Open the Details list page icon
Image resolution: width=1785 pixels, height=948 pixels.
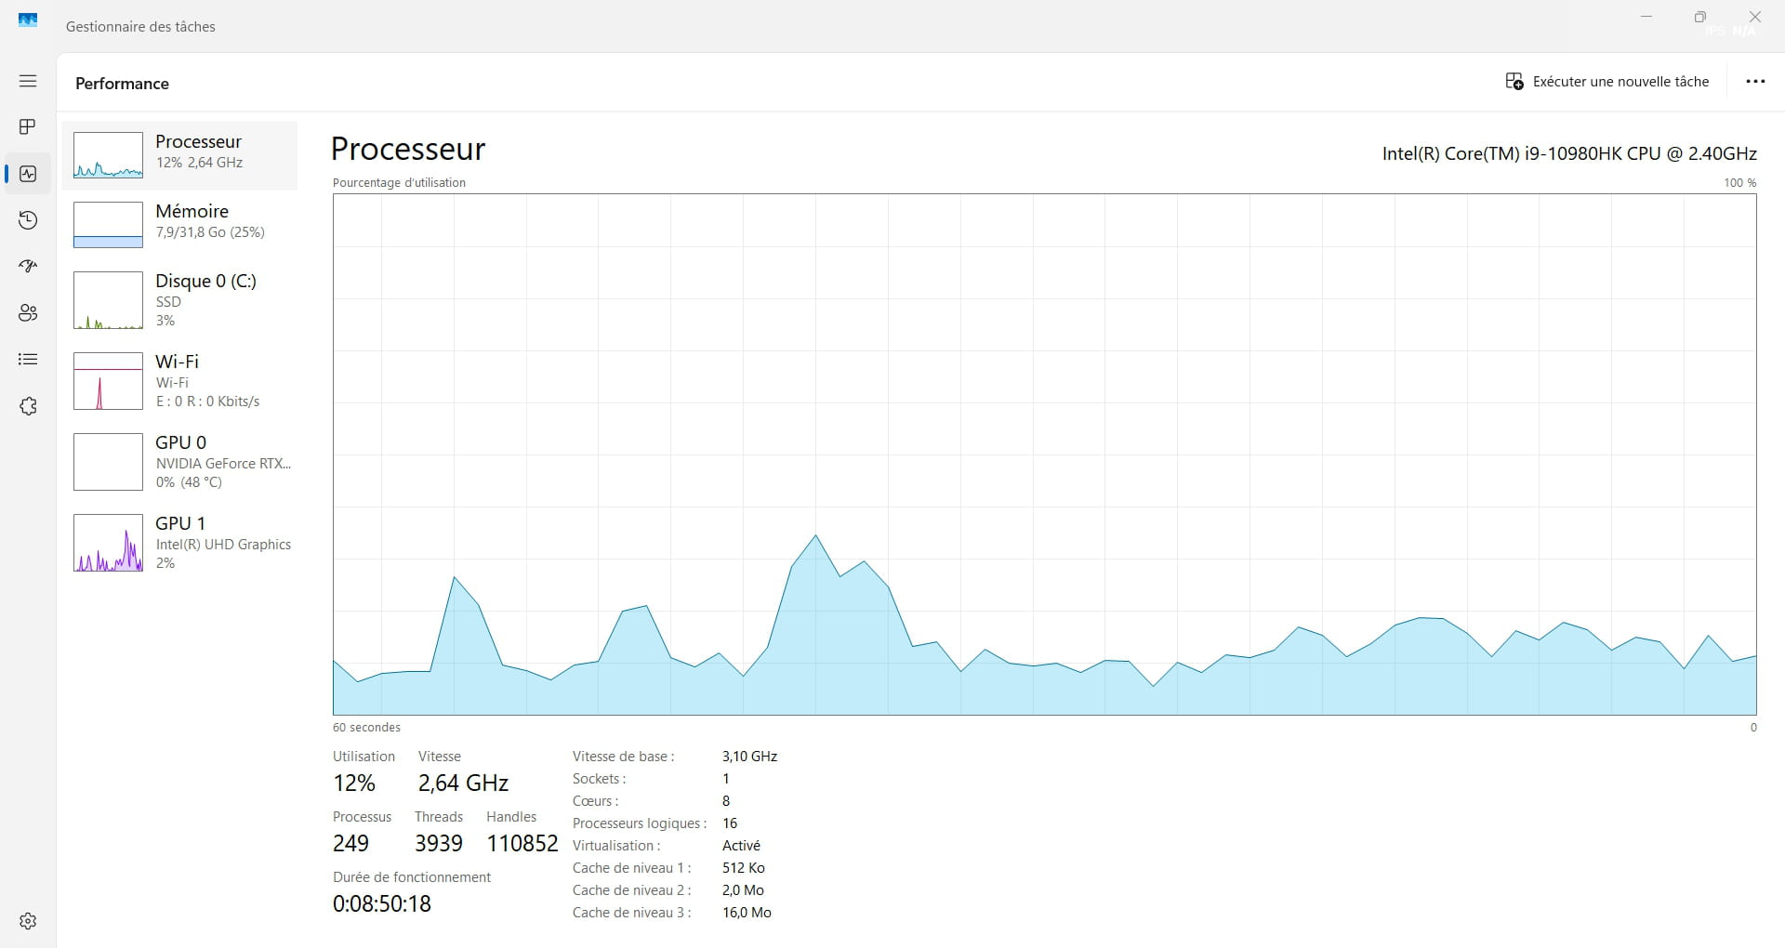point(28,359)
